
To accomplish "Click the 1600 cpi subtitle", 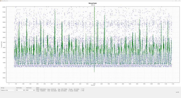I will pos(93,5).
